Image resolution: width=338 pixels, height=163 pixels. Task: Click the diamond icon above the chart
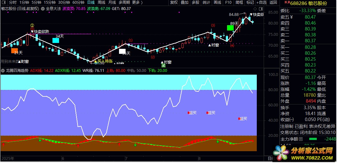point(255,9)
